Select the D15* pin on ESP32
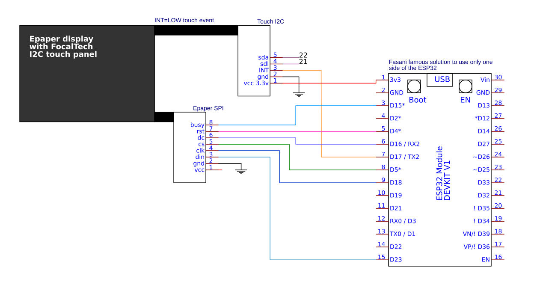537x297 pixels. 398,105
